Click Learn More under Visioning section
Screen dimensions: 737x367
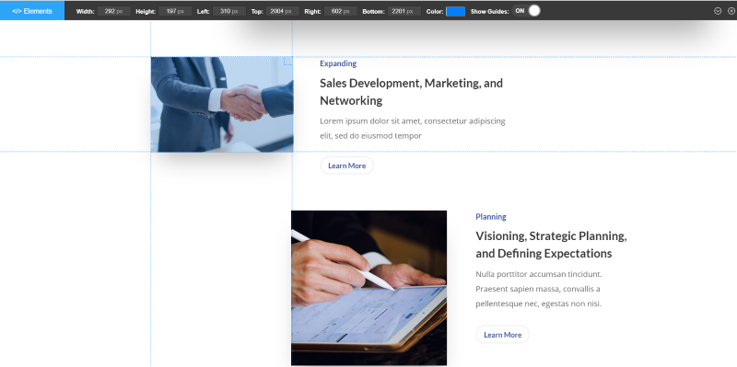point(502,335)
